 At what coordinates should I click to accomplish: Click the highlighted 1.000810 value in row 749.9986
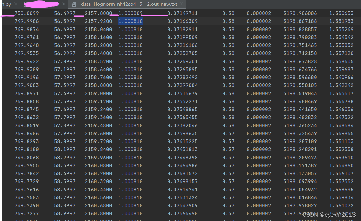pyautogui.click(x=130, y=21)
